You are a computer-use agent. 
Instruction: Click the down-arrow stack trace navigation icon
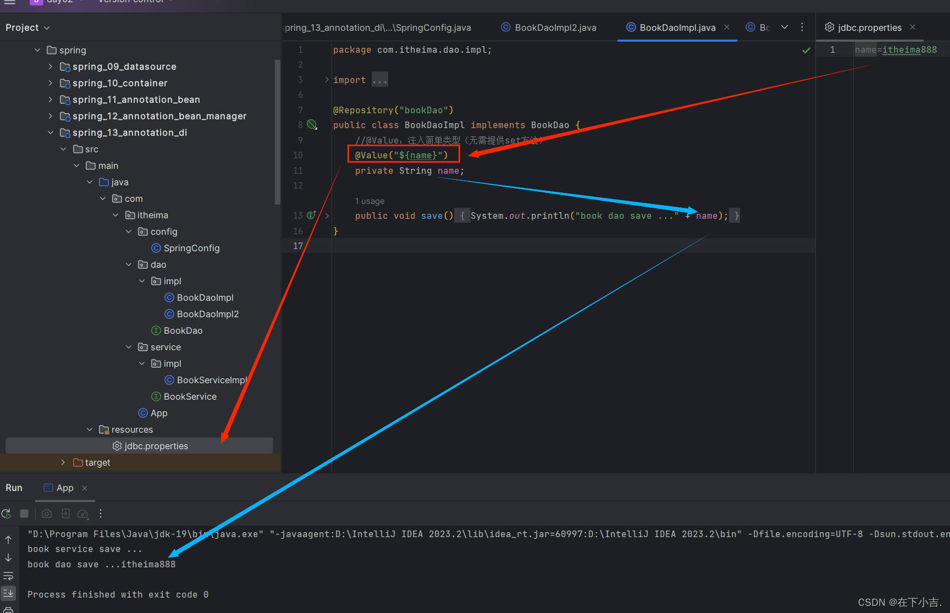point(8,557)
